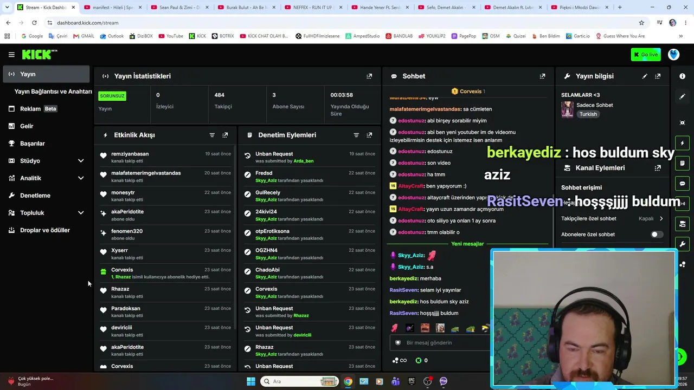Toggle the chat bubble sidebar icon
Image resolution: width=694 pixels, height=390 pixels.
click(682, 184)
